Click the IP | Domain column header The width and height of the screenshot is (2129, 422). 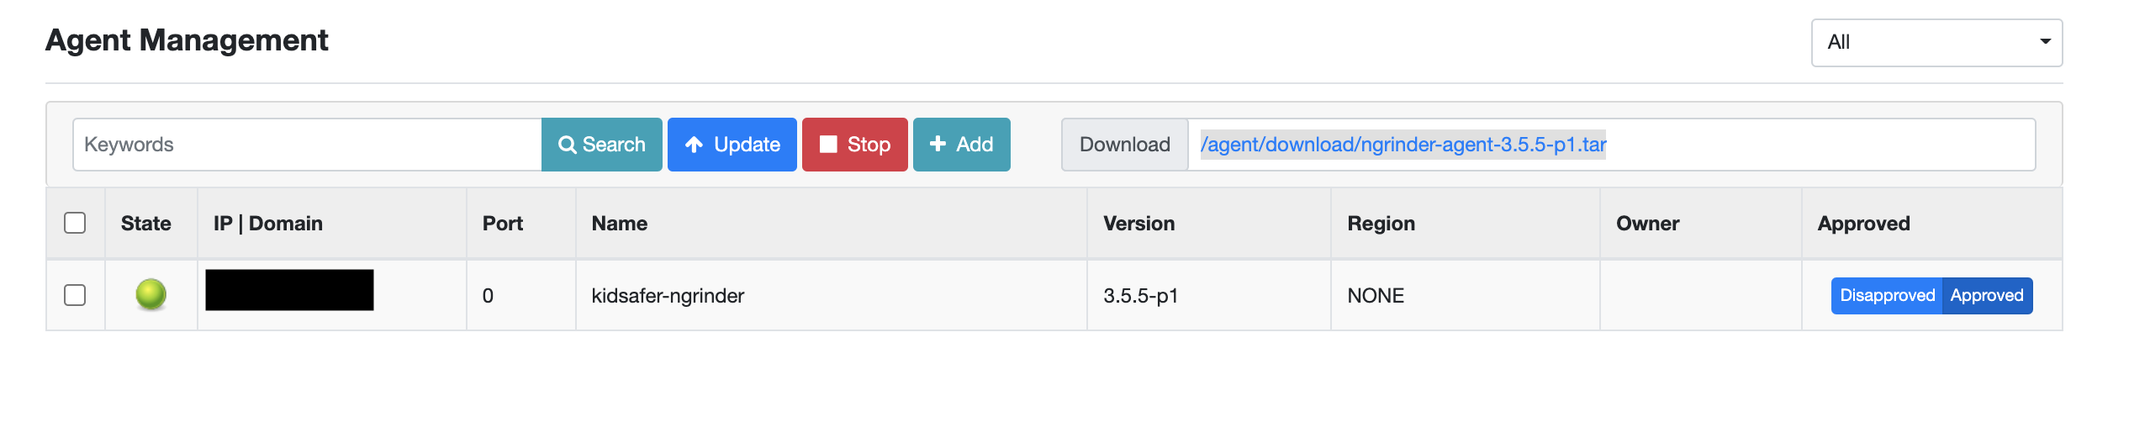click(x=267, y=224)
